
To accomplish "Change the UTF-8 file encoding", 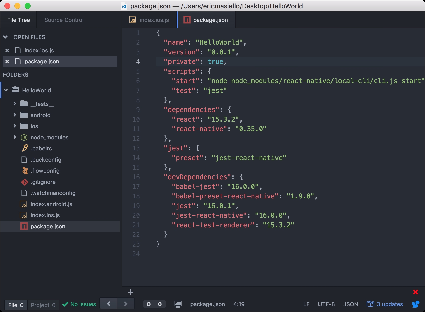I will click(326, 304).
